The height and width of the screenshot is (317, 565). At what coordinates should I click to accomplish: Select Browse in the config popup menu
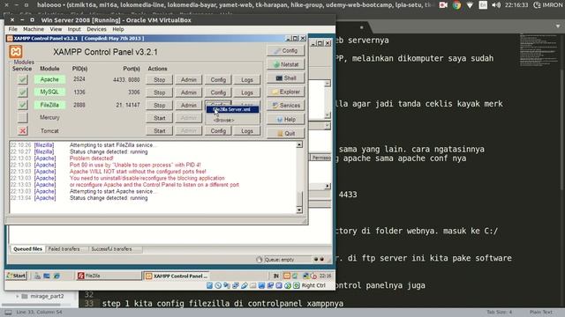click(224, 120)
